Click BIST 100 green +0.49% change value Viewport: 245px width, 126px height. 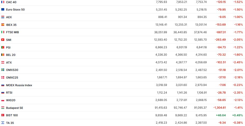[237, 115]
